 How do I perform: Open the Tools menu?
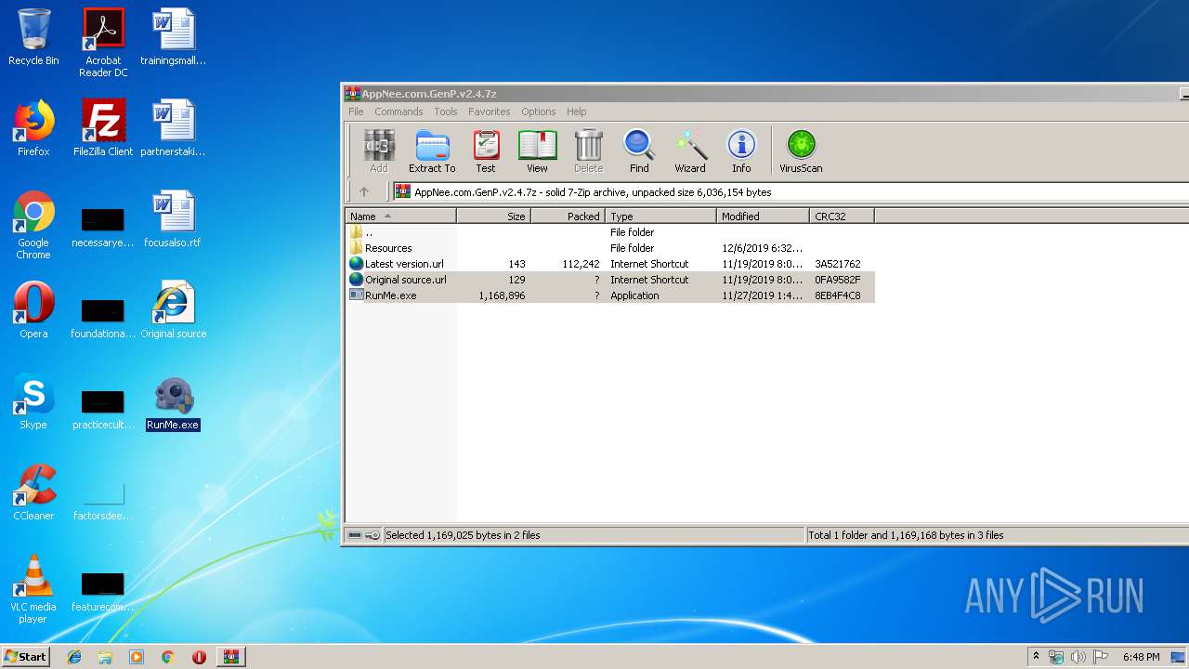[446, 111]
